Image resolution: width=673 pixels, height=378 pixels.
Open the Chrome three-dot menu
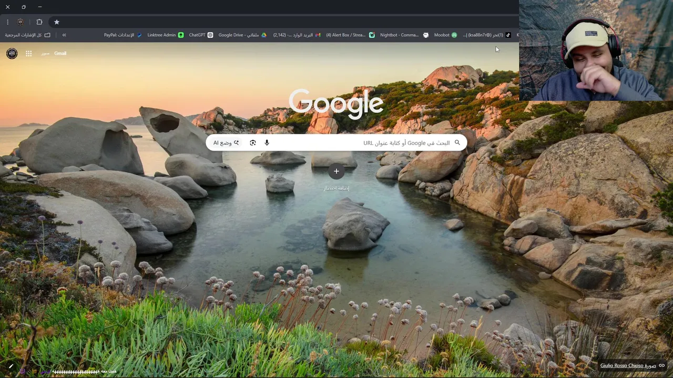click(7, 22)
